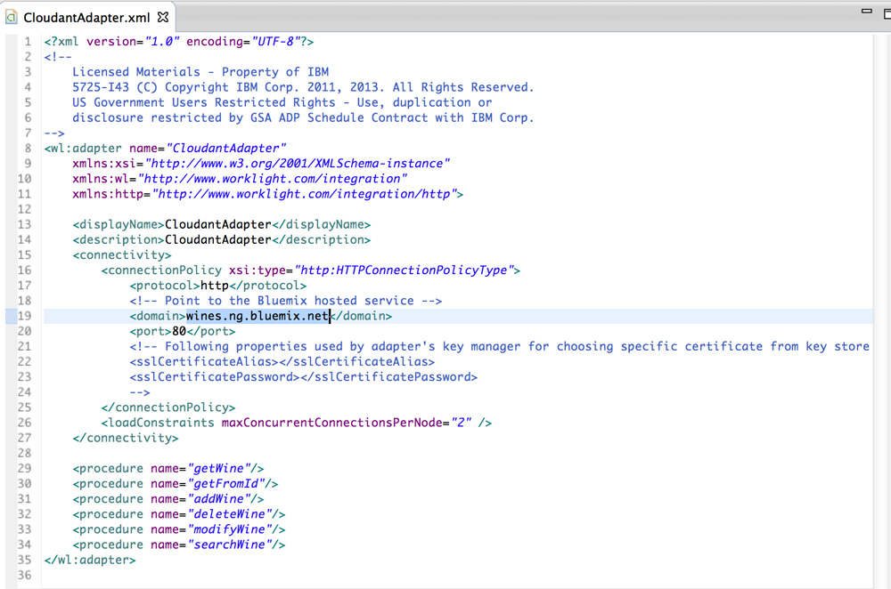The width and height of the screenshot is (891, 589).
Task: Click the closing wl:adapter tag
Action: 90,561
